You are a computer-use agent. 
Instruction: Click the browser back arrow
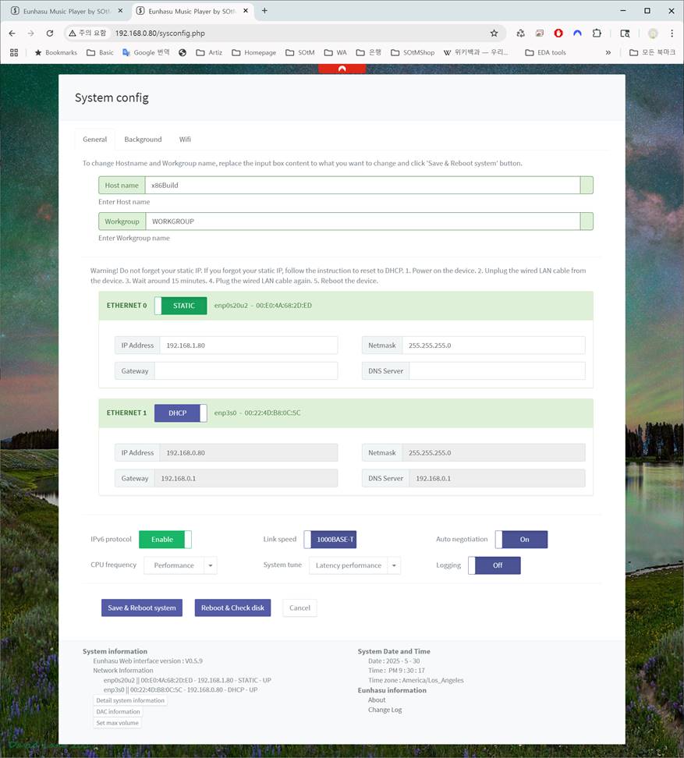[x=12, y=34]
